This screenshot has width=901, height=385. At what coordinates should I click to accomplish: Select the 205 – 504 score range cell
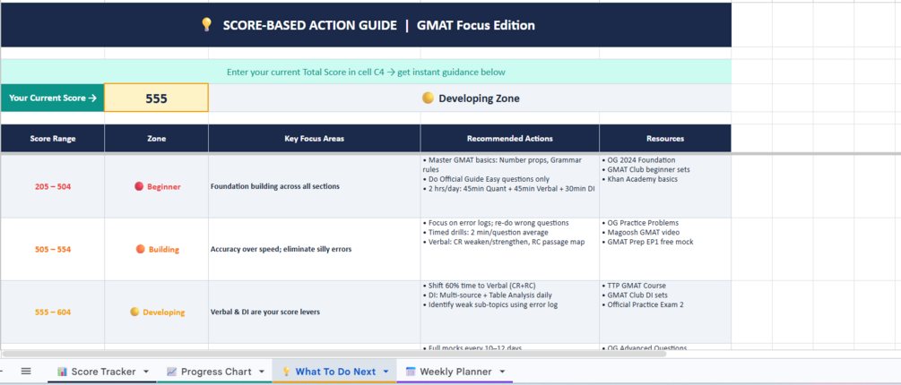point(53,186)
